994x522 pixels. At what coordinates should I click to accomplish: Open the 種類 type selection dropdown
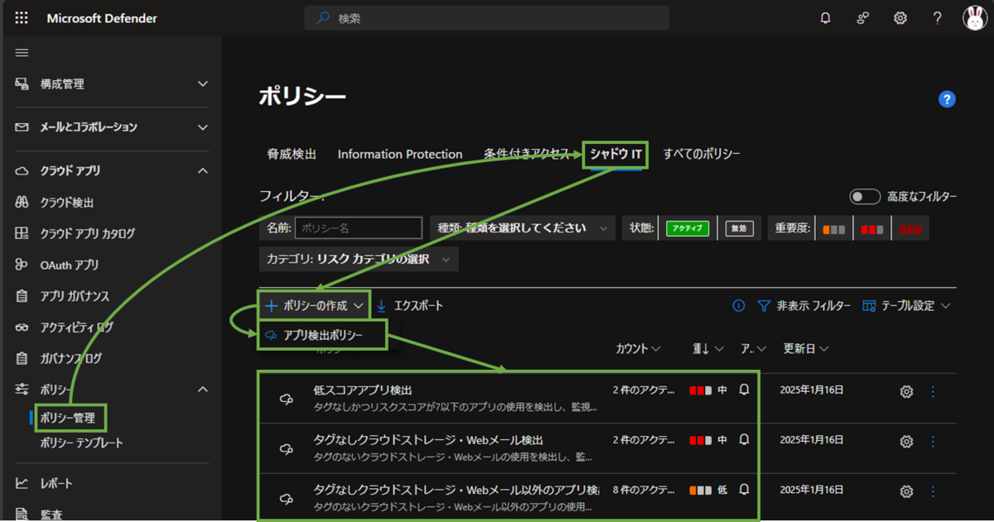523,227
